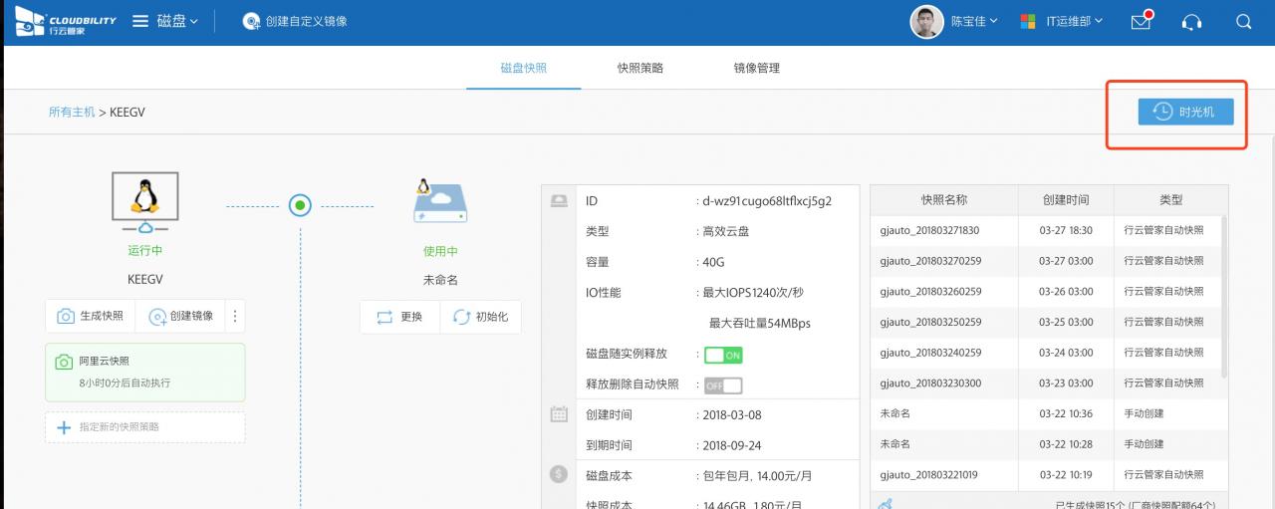Select the disk drive icon
The height and width of the screenshot is (509, 1275).
click(x=439, y=202)
